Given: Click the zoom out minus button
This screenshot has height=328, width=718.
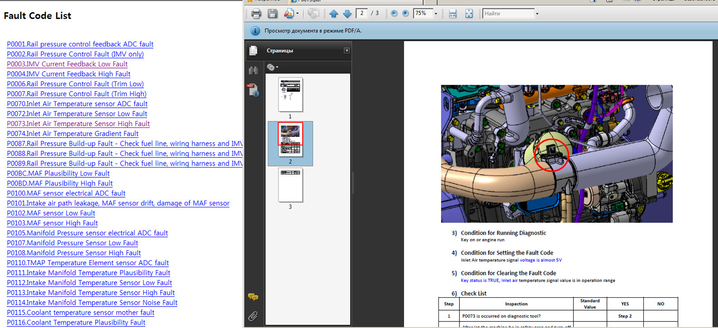Looking at the screenshot, I should pyautogui.click(x=394, y=13).
